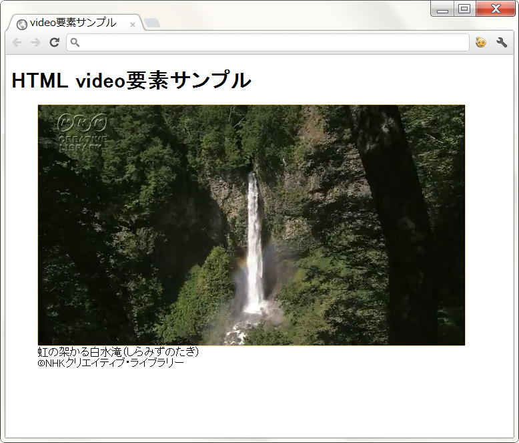The image size is (519, 443).
Task: Close the video要素サンプル tab
Action: [133, 25]
